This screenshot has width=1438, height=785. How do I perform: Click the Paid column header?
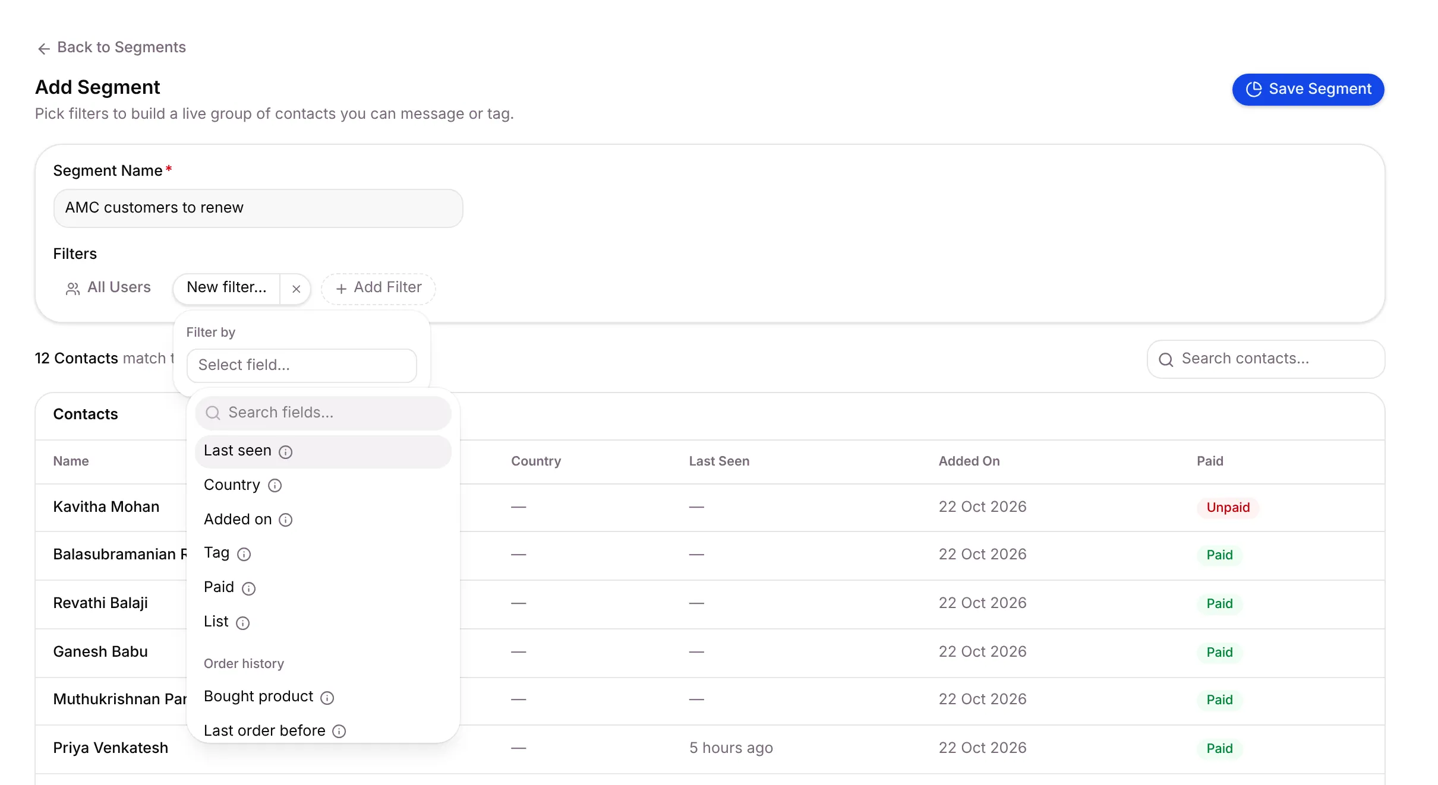tap(1210, 461)
